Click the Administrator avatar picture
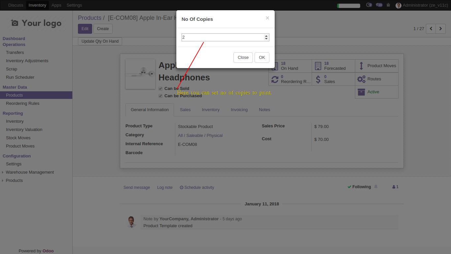 pyautogui.click(x=399, y=5)
